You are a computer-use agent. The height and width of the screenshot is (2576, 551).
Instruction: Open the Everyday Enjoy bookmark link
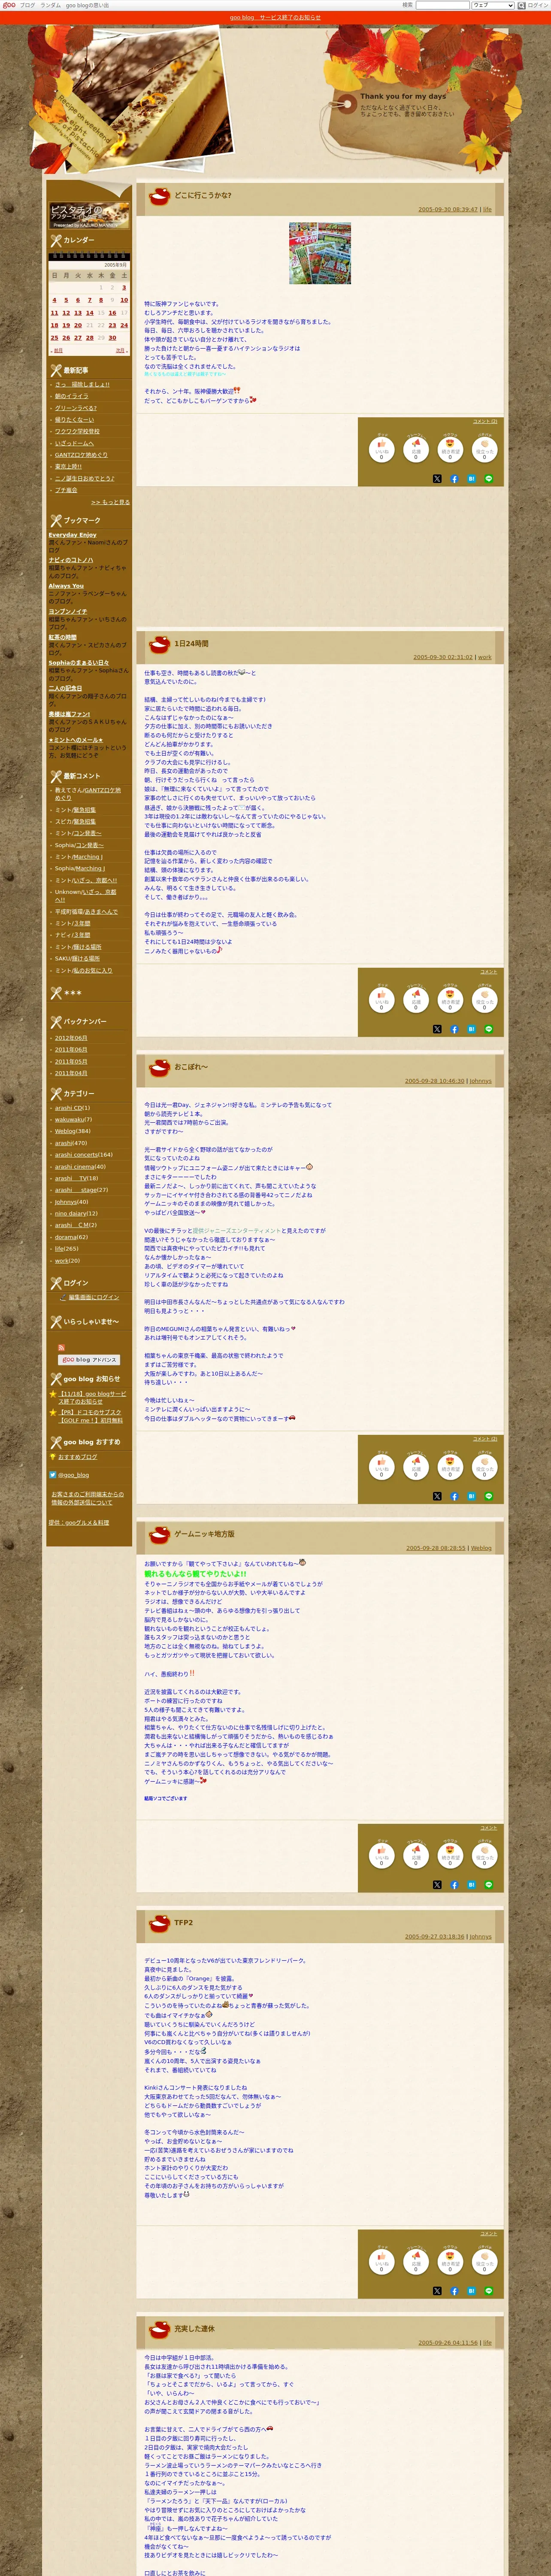(73, 535)
